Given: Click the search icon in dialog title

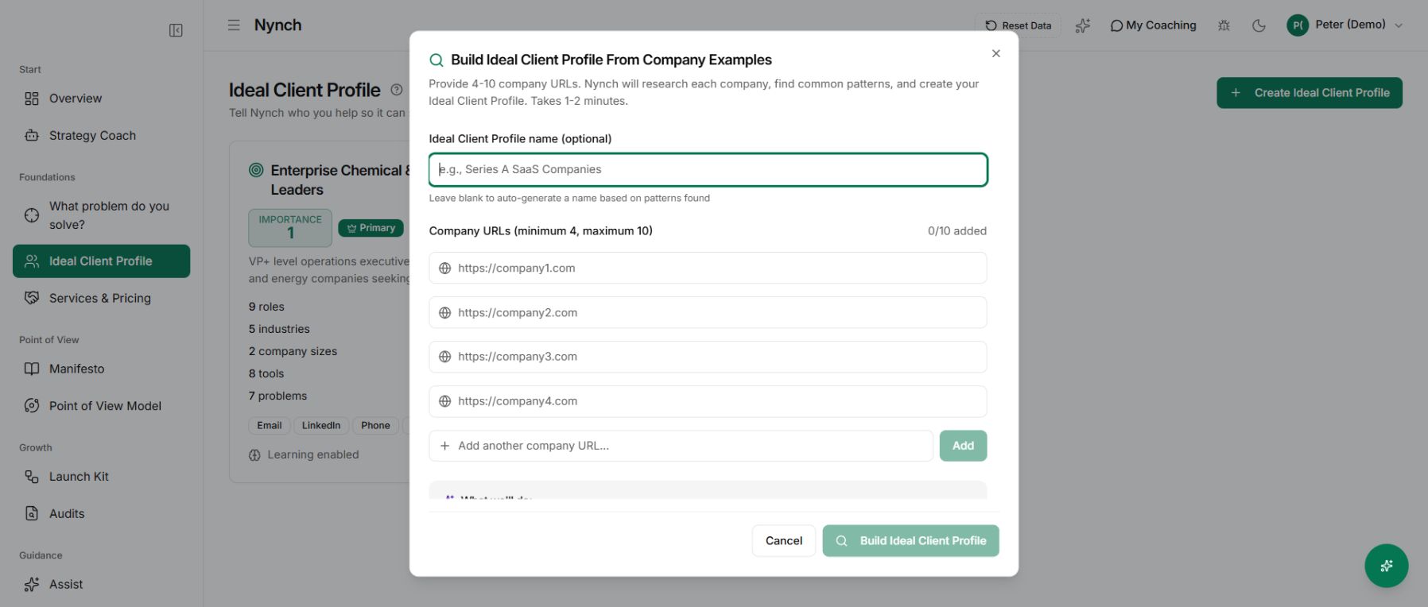Looking at the screenshot, I should click(x=436, y=60).
